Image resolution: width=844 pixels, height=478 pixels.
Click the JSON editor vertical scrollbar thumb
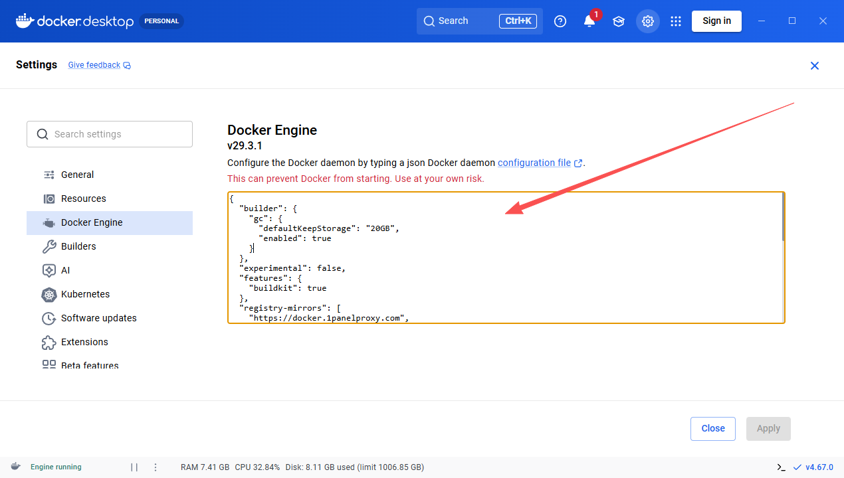point(784,217)
